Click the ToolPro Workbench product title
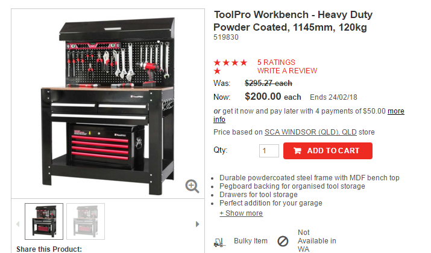 293,21
